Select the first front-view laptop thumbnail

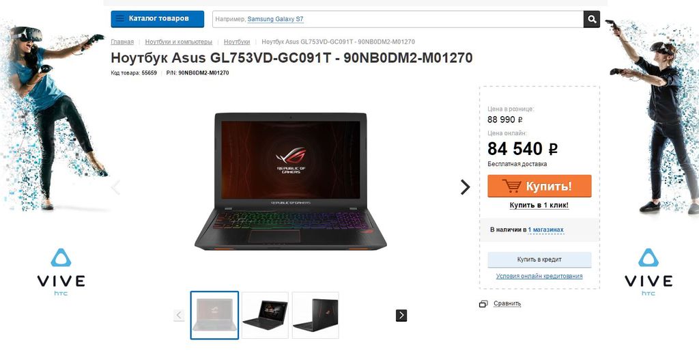[x=214, y=316]
